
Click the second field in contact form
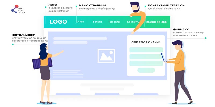coord(146,56)
